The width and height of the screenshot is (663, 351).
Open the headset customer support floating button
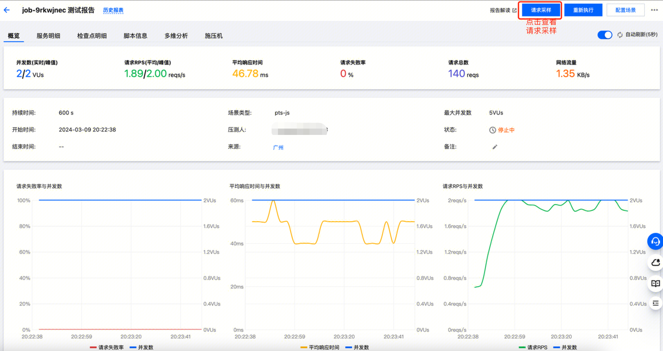[655, 241]
